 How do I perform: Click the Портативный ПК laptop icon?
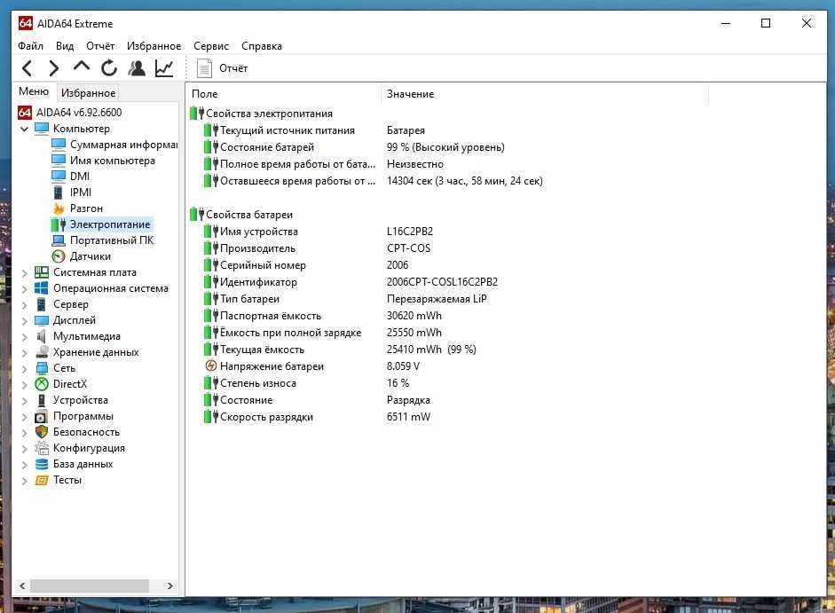click(59, 240)
